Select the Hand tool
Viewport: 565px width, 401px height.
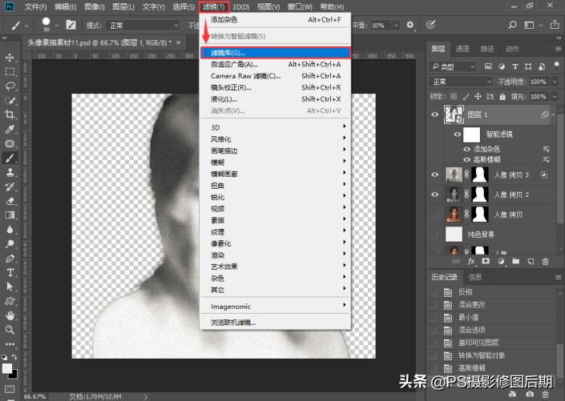[x=10, y=315]
